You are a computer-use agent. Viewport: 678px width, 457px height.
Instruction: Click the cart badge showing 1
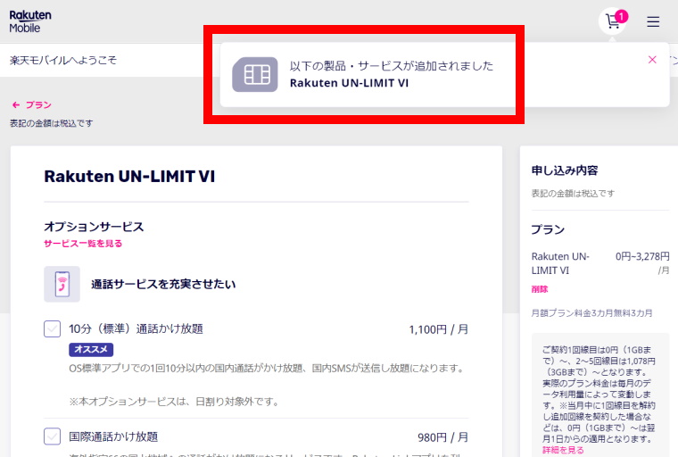pos(622,15)
